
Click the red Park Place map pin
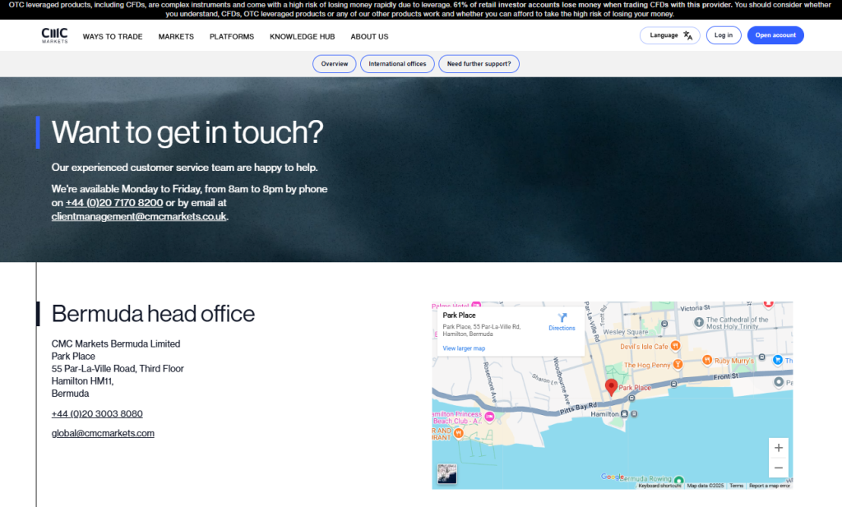pos(611,387)
